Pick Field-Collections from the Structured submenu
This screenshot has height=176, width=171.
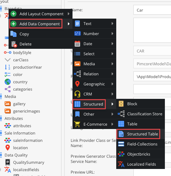tap(140, 144)
